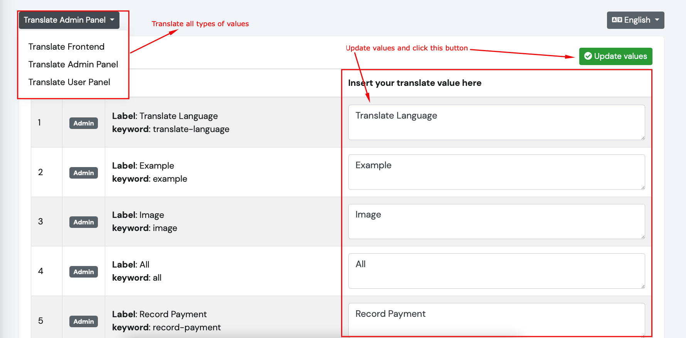Click into the All translation field
Image resolution: width=686 pixels, height=338 pixels.
[496, 271]
